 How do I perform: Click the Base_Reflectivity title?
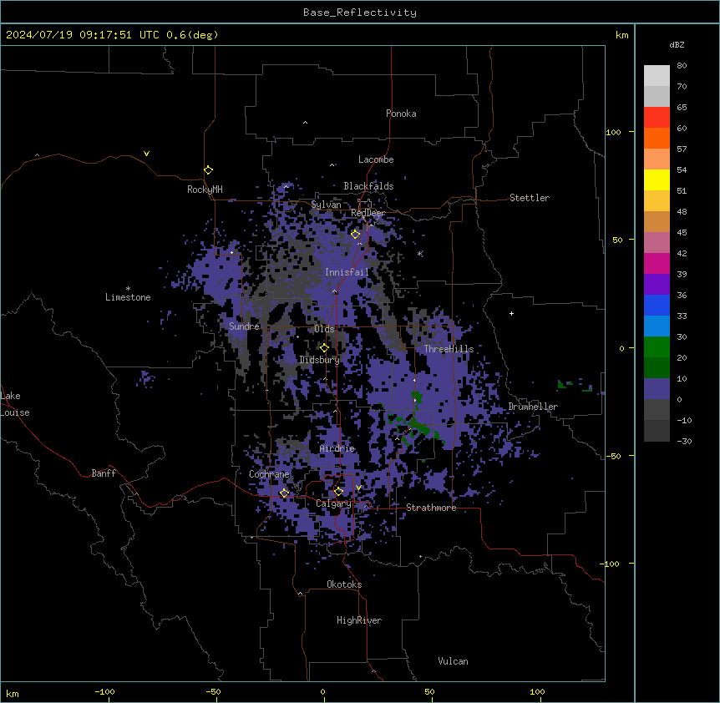pos(360,13)
